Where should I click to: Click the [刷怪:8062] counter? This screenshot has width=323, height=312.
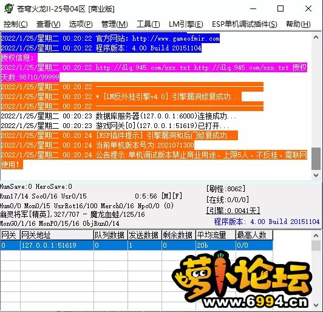[226, 189]
